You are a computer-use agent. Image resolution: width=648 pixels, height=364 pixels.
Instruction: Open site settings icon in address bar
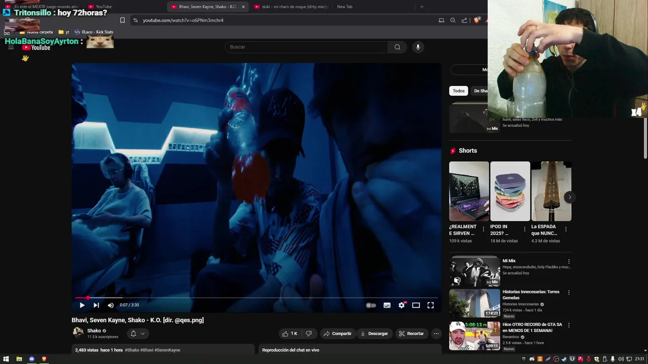click(135, 20)
